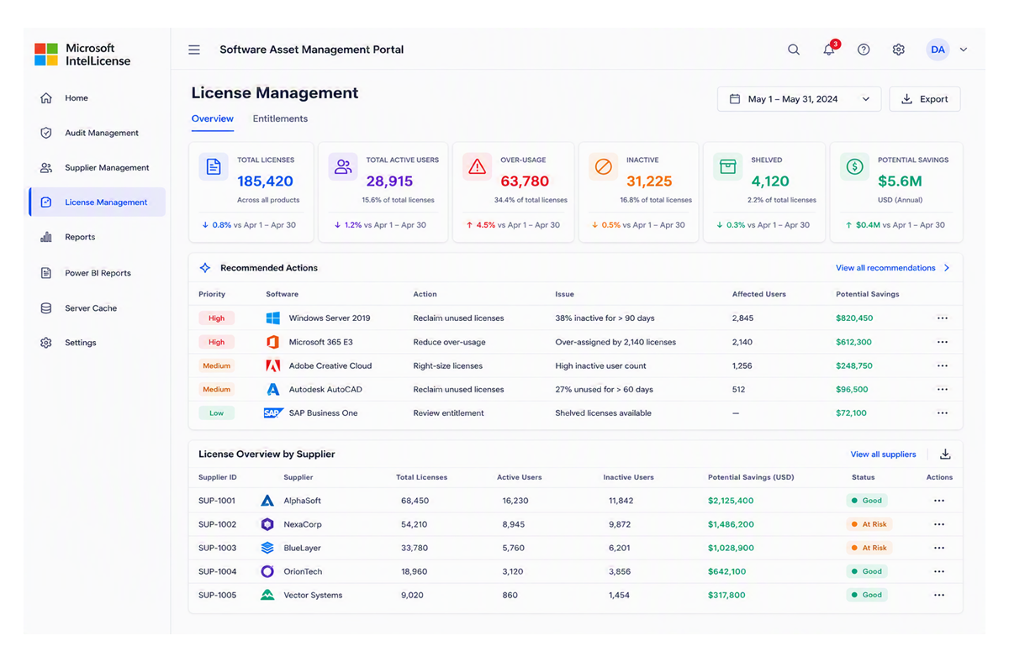Click the AlphaSoft supplier logo
Viewport: 1009px width, 662px height.
pos(267,501)
